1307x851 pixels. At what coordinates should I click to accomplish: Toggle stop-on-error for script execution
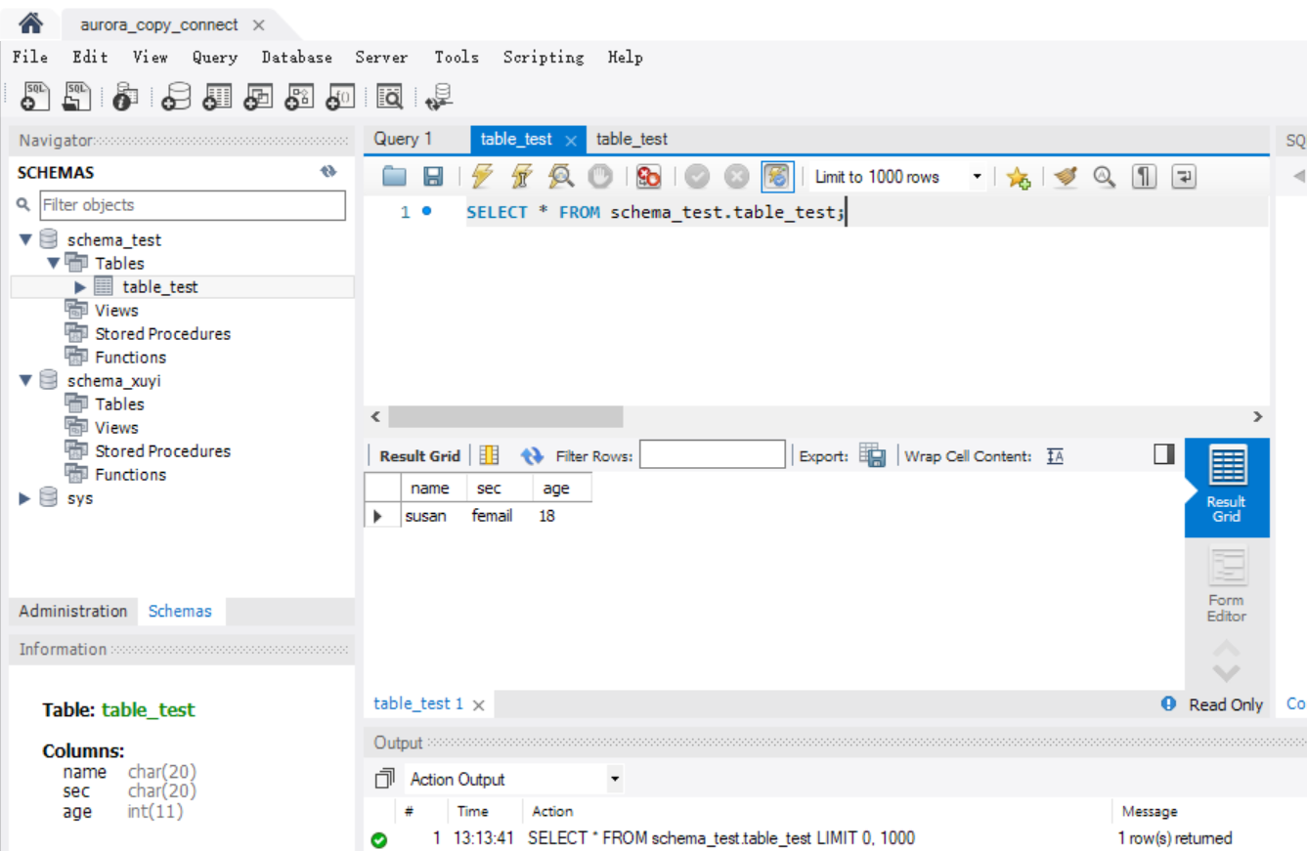point(648,177)
